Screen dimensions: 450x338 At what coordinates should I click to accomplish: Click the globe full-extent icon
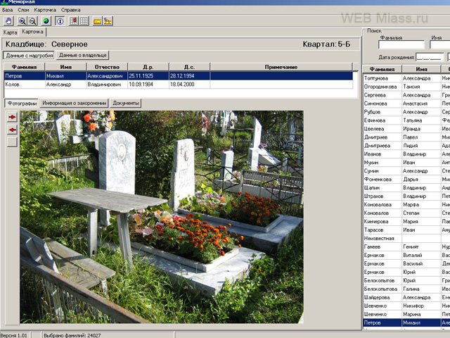[x=46, y=21]
